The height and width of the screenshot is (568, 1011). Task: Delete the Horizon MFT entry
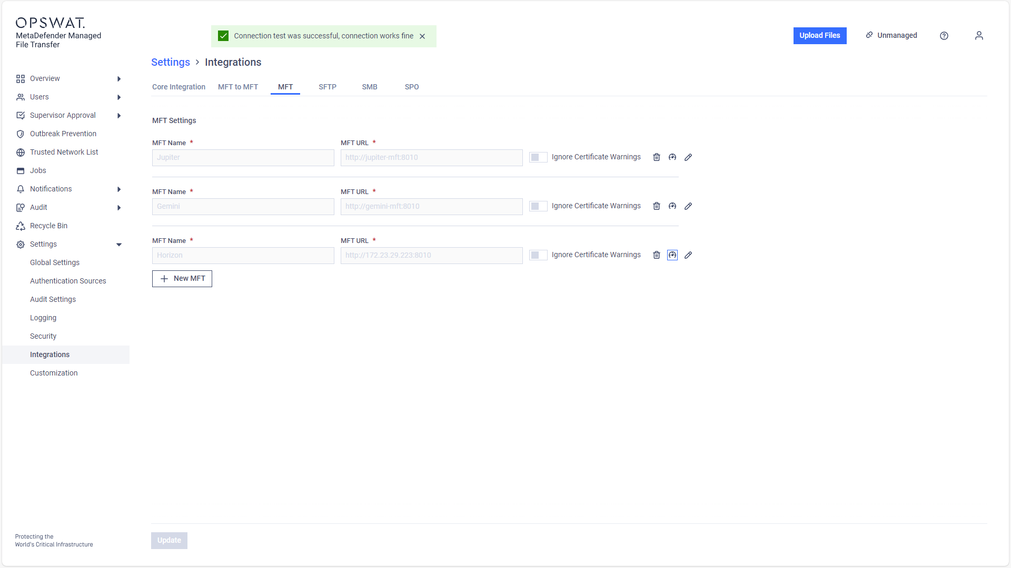click(x=657, y=255)
